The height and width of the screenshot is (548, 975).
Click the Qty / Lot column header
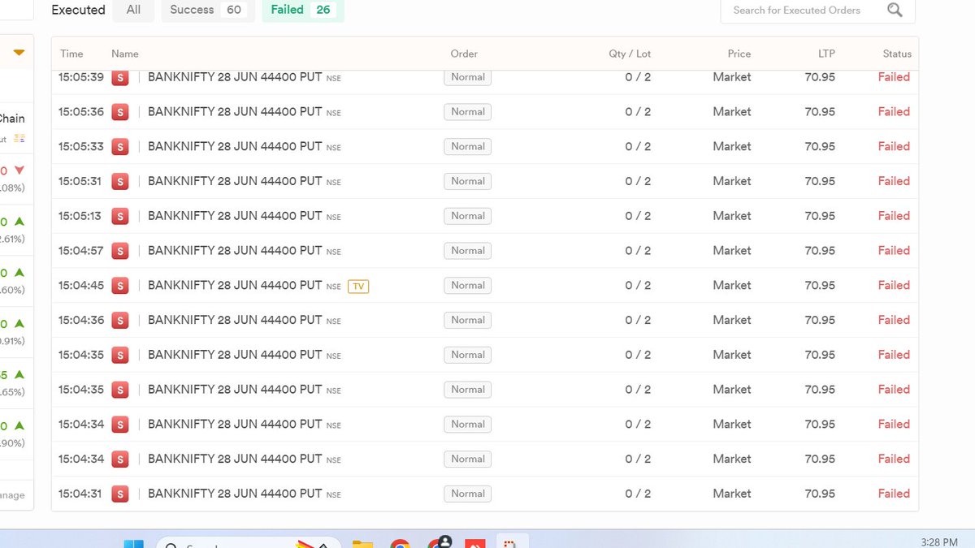coord(630,54)
